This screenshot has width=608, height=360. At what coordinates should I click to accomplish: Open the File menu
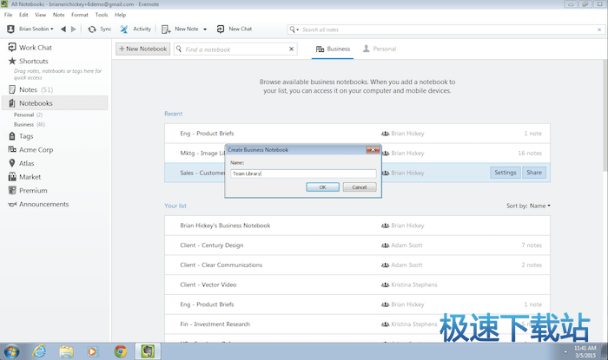click(8, 15)
